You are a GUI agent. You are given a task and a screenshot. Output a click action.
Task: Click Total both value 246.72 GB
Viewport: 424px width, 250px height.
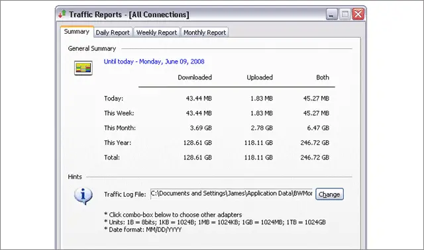coord(315,157)
